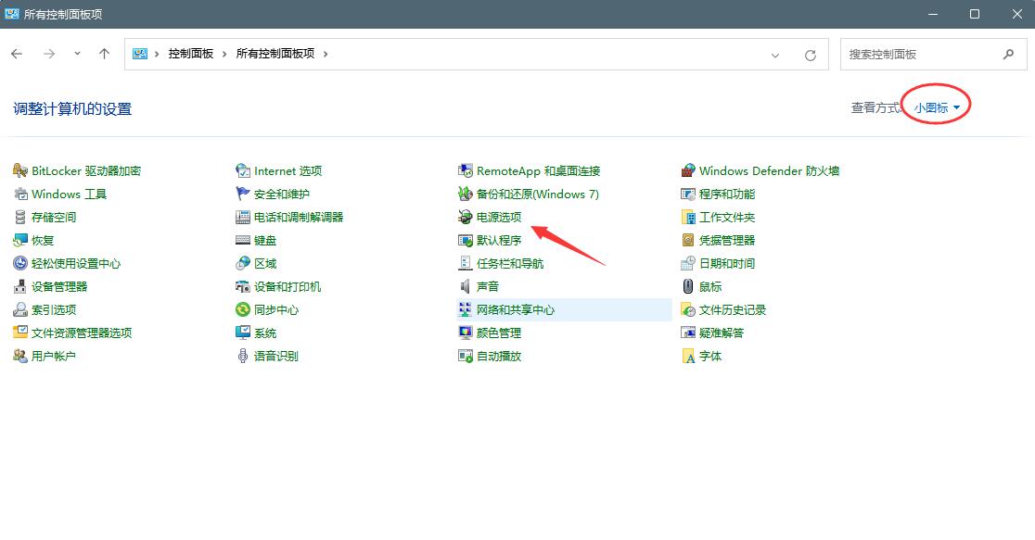Open recent locations chevron next to forward arrow

(77, 54)
